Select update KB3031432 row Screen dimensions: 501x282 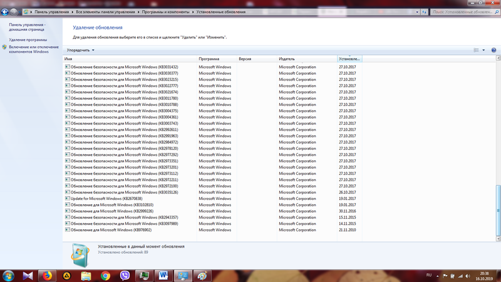point(212,67)
